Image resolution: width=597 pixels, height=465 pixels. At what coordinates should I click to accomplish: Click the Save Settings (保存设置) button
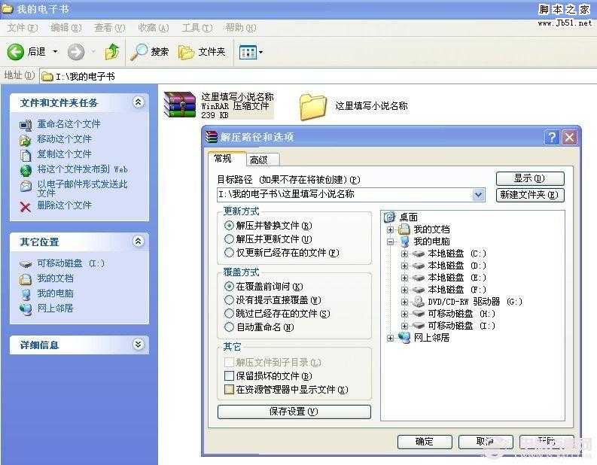294,412
